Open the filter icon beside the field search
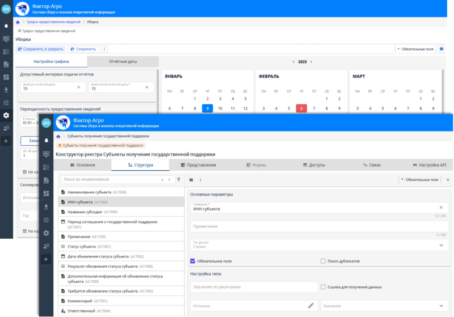454x317 pixels. [x=178, y=180]
